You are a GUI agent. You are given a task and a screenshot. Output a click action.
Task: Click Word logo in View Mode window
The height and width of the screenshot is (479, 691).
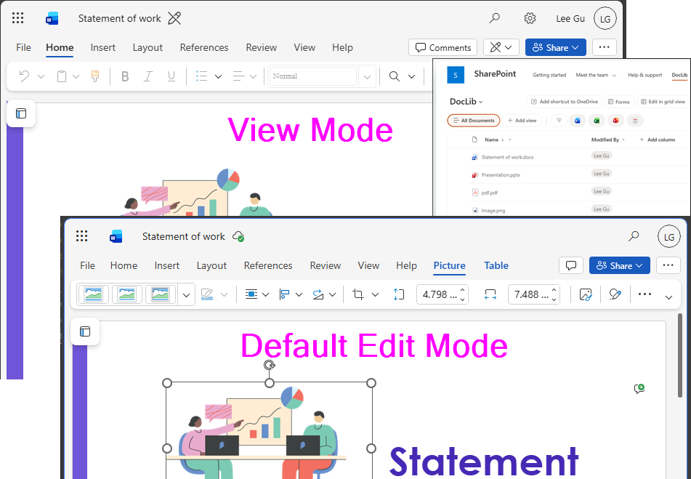(52, 18)
